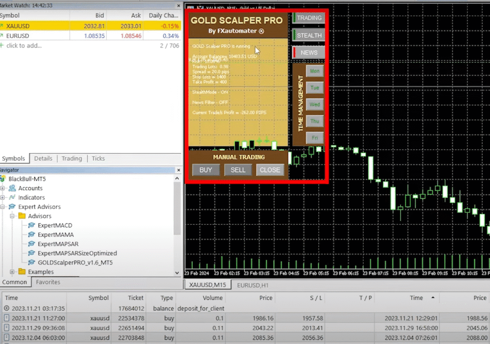This screenshot has width=490, height=344.
Task: Select the ExpertMAPSAR advisor
Action: pyautogui.click(x=57, y=244)
